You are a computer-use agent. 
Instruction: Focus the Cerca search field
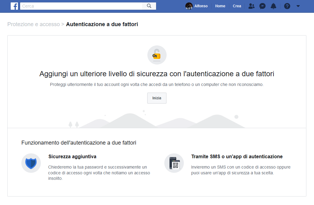[x=81, y=6]
